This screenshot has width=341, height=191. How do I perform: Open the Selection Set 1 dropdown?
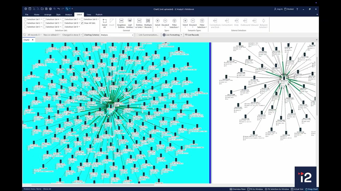42,19
